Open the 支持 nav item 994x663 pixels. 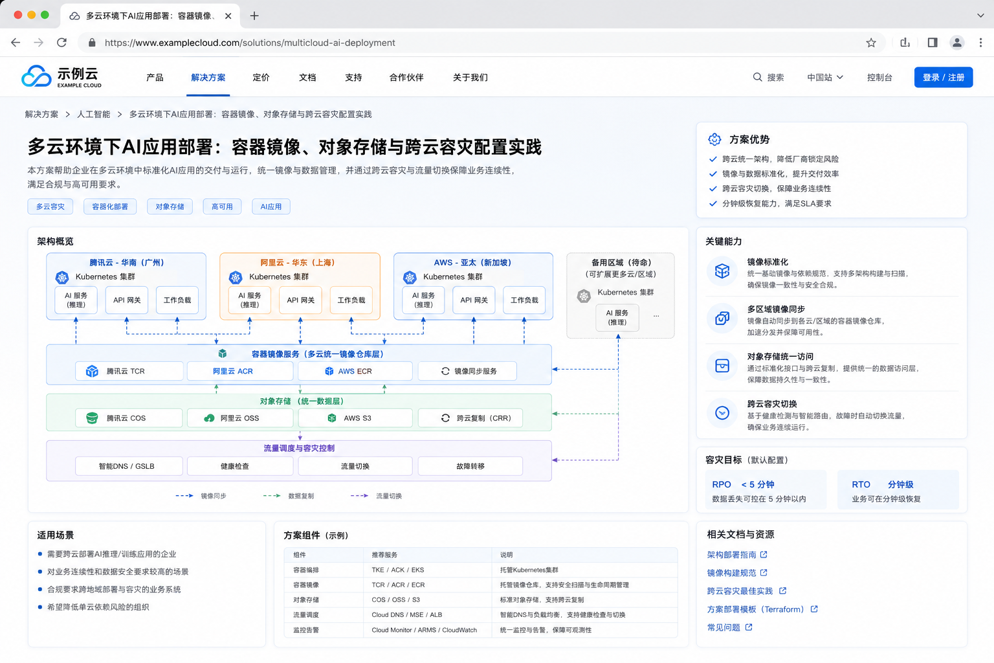(x=353, y=77)
